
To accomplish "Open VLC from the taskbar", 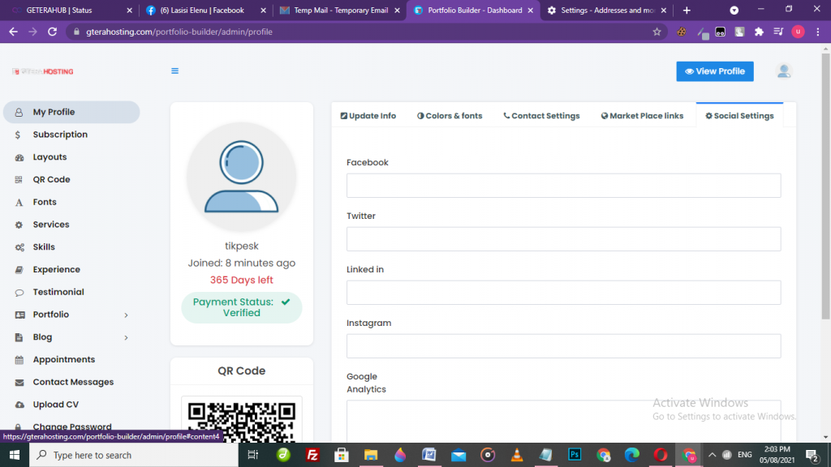I will (517, 455).
